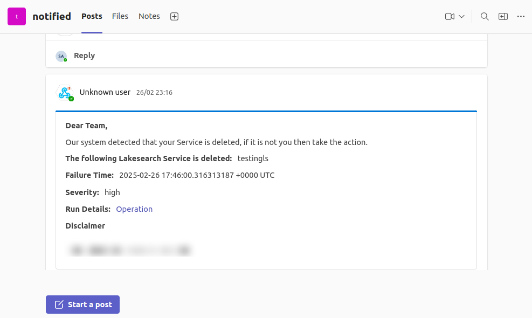
Task: Open the Files tab
Action: 120,16
